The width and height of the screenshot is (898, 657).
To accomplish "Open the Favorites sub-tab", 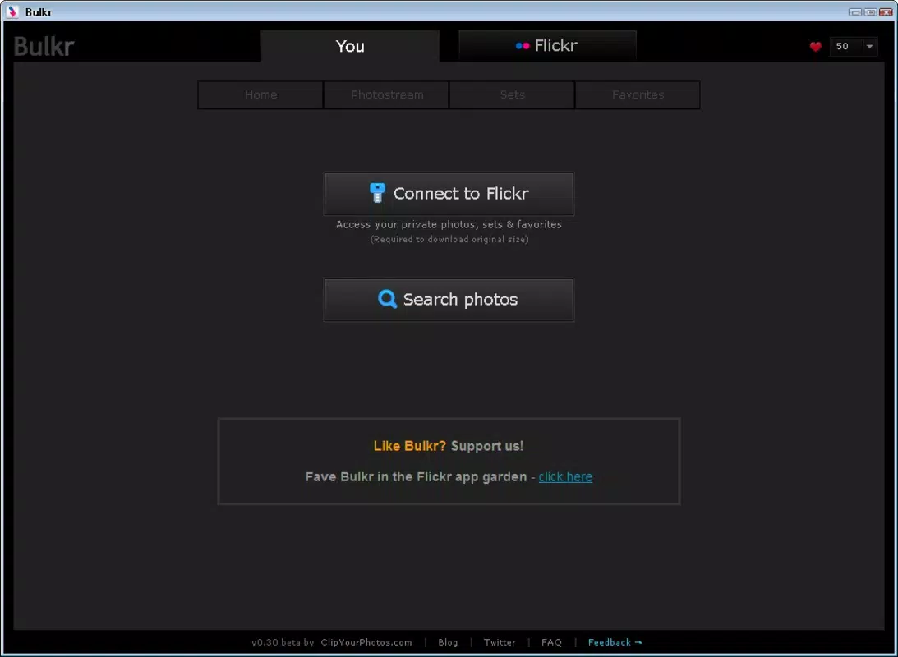I will coord(638,95).
